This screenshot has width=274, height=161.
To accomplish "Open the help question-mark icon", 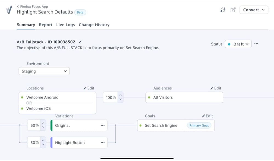I will pos(233,10).
